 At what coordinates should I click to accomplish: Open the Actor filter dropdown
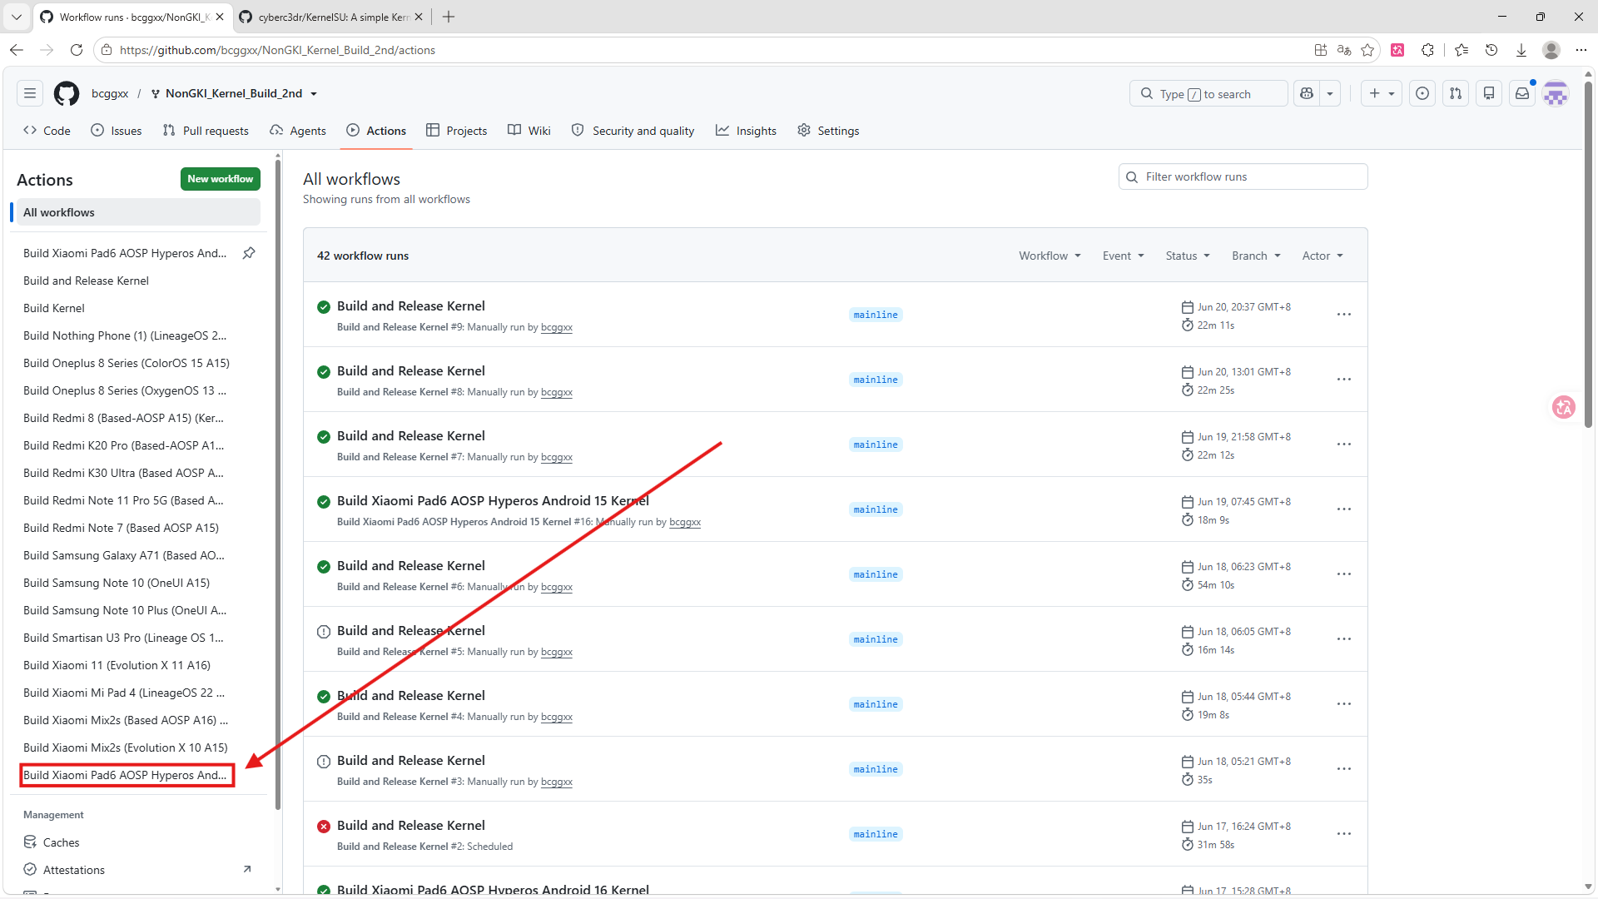tap(1323, 256)
